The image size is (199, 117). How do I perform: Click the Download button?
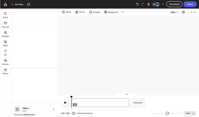coord(174,4)
